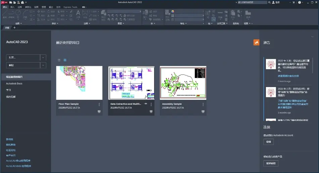Open the AutoCAD application menu (red A logo)

coord(4,2)
